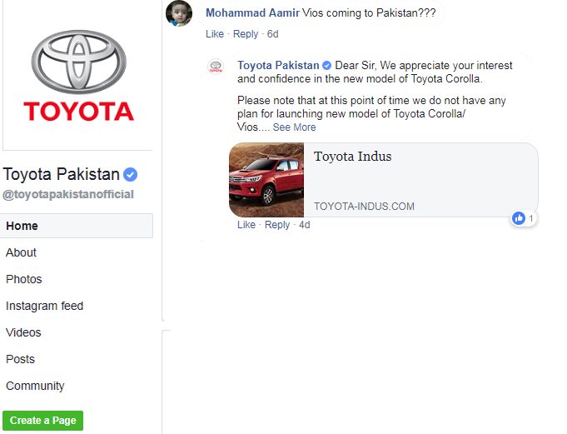Open the Posts section

20,359
